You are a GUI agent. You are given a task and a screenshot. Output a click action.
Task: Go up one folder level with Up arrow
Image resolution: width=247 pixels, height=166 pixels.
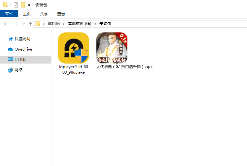30,24
